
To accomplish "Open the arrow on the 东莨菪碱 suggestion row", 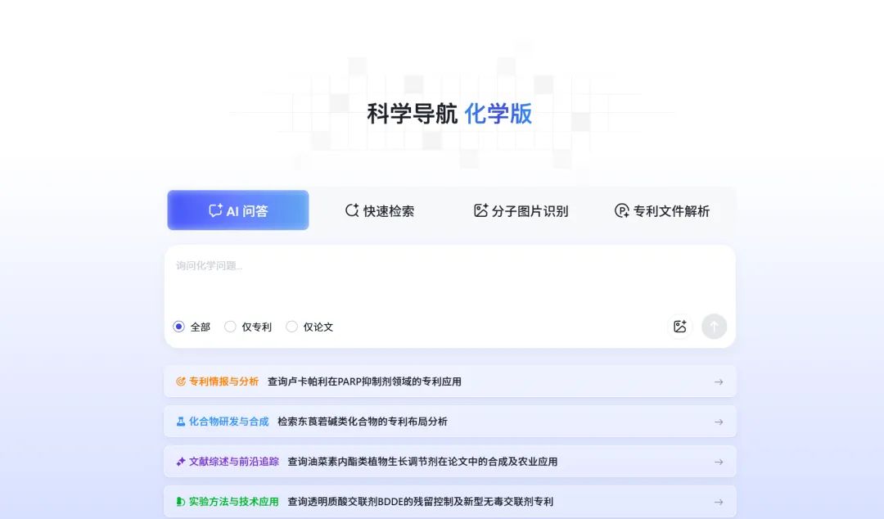I will point(719,421).
